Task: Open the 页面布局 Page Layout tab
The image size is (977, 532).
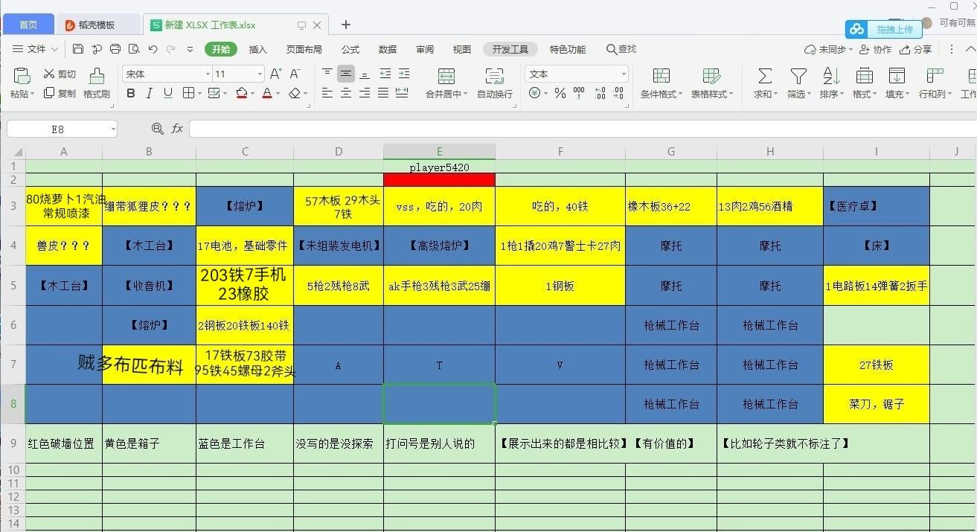Action: (x=304, y=49)
